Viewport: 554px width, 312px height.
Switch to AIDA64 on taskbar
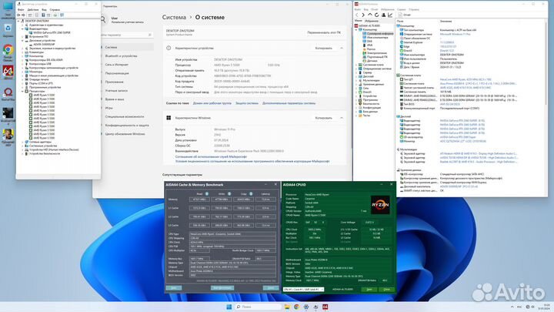coord(325,307)
